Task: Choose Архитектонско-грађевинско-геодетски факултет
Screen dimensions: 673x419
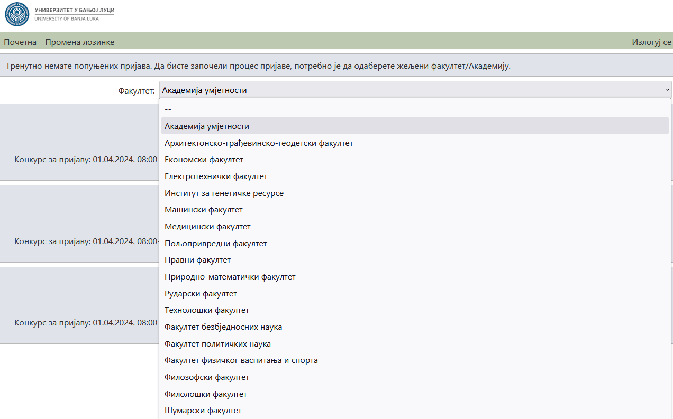Action: (259, 143)
